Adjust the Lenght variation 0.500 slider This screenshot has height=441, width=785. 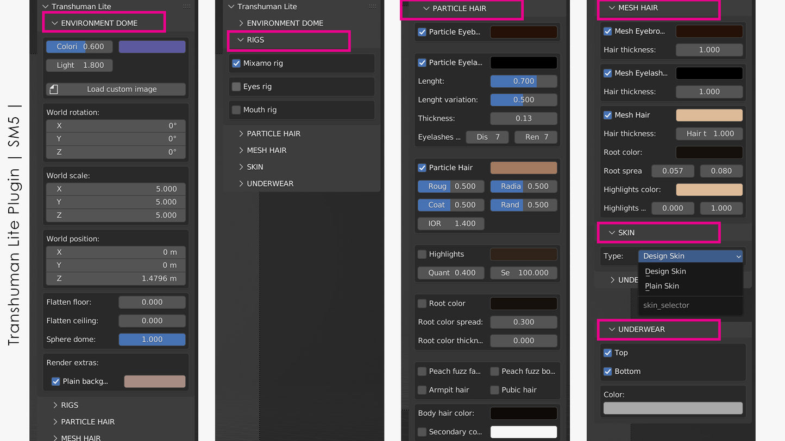(x=524, y=100)
